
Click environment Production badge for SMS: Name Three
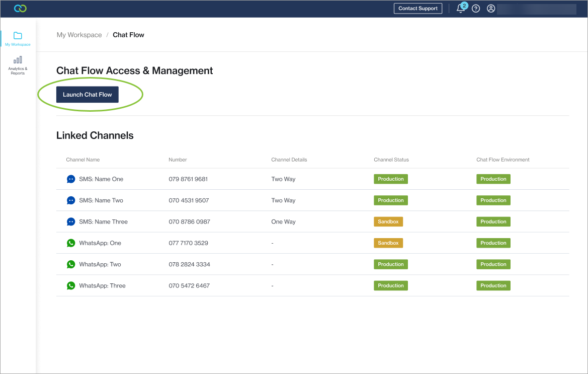tap(493, 221)
